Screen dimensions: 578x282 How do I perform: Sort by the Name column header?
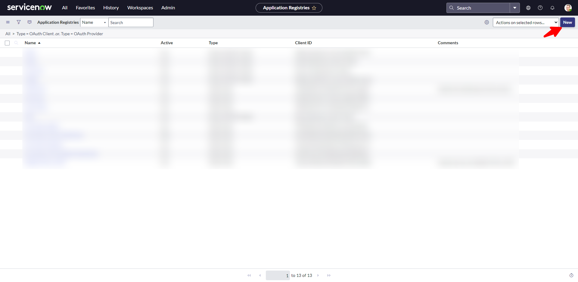coord(30,43)
